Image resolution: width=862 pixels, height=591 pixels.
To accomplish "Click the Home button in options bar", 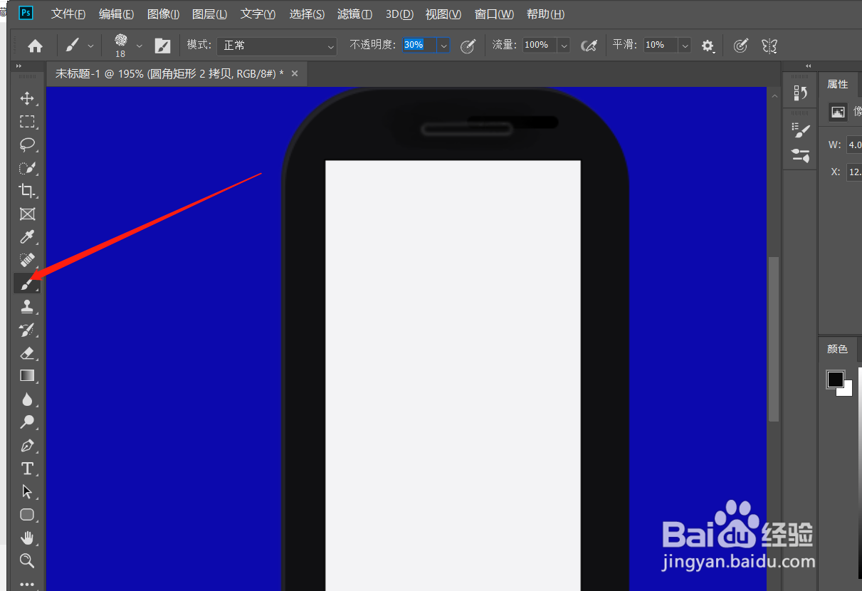I will coord(35,46).
